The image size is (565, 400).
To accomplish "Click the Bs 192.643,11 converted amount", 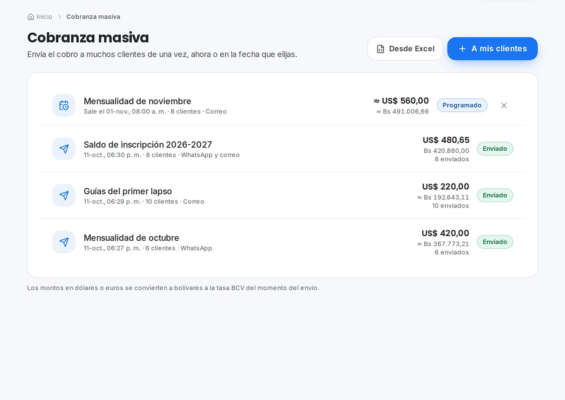I will pos(443,198).
